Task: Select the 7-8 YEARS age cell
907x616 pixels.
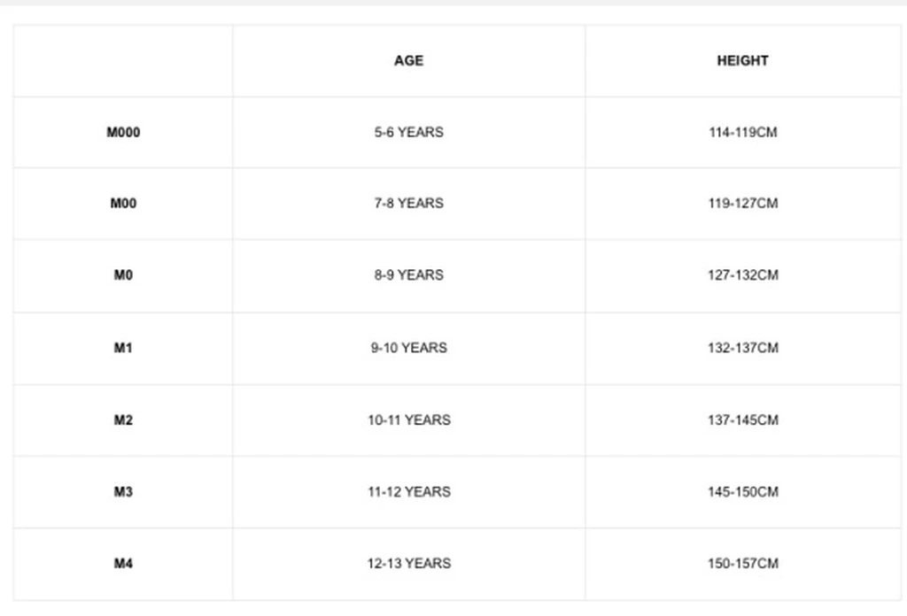Action: point(408,204)
